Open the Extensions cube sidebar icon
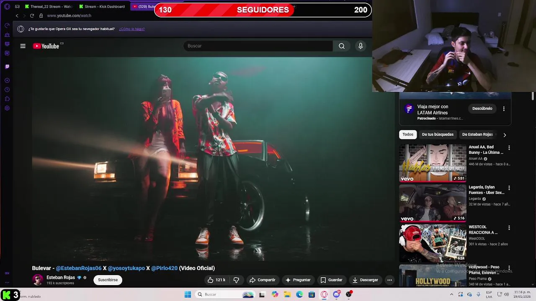The height and width of the screenshot is (301, 536). tap(7, 99)
